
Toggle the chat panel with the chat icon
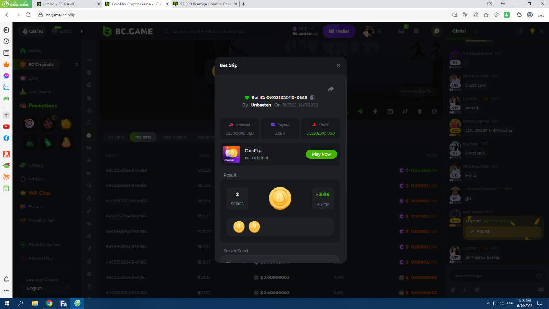click(436, 31)
